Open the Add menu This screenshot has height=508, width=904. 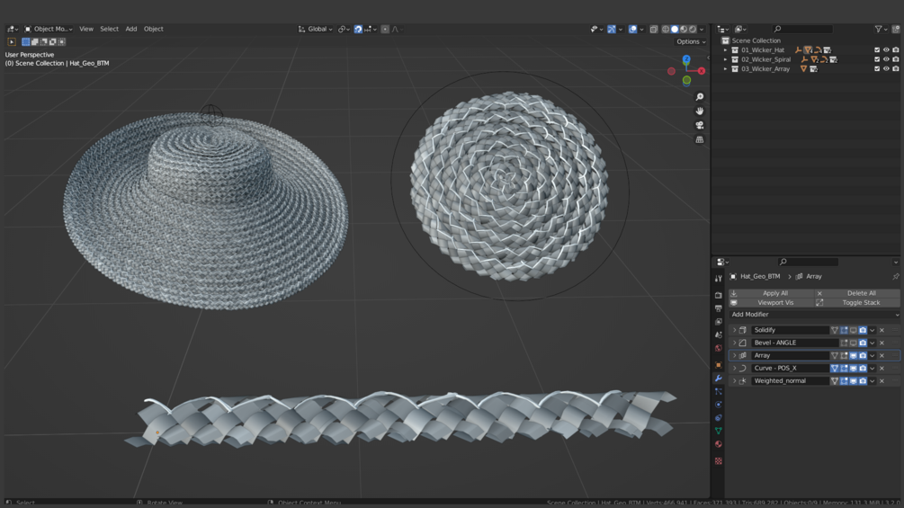(131, 29)
